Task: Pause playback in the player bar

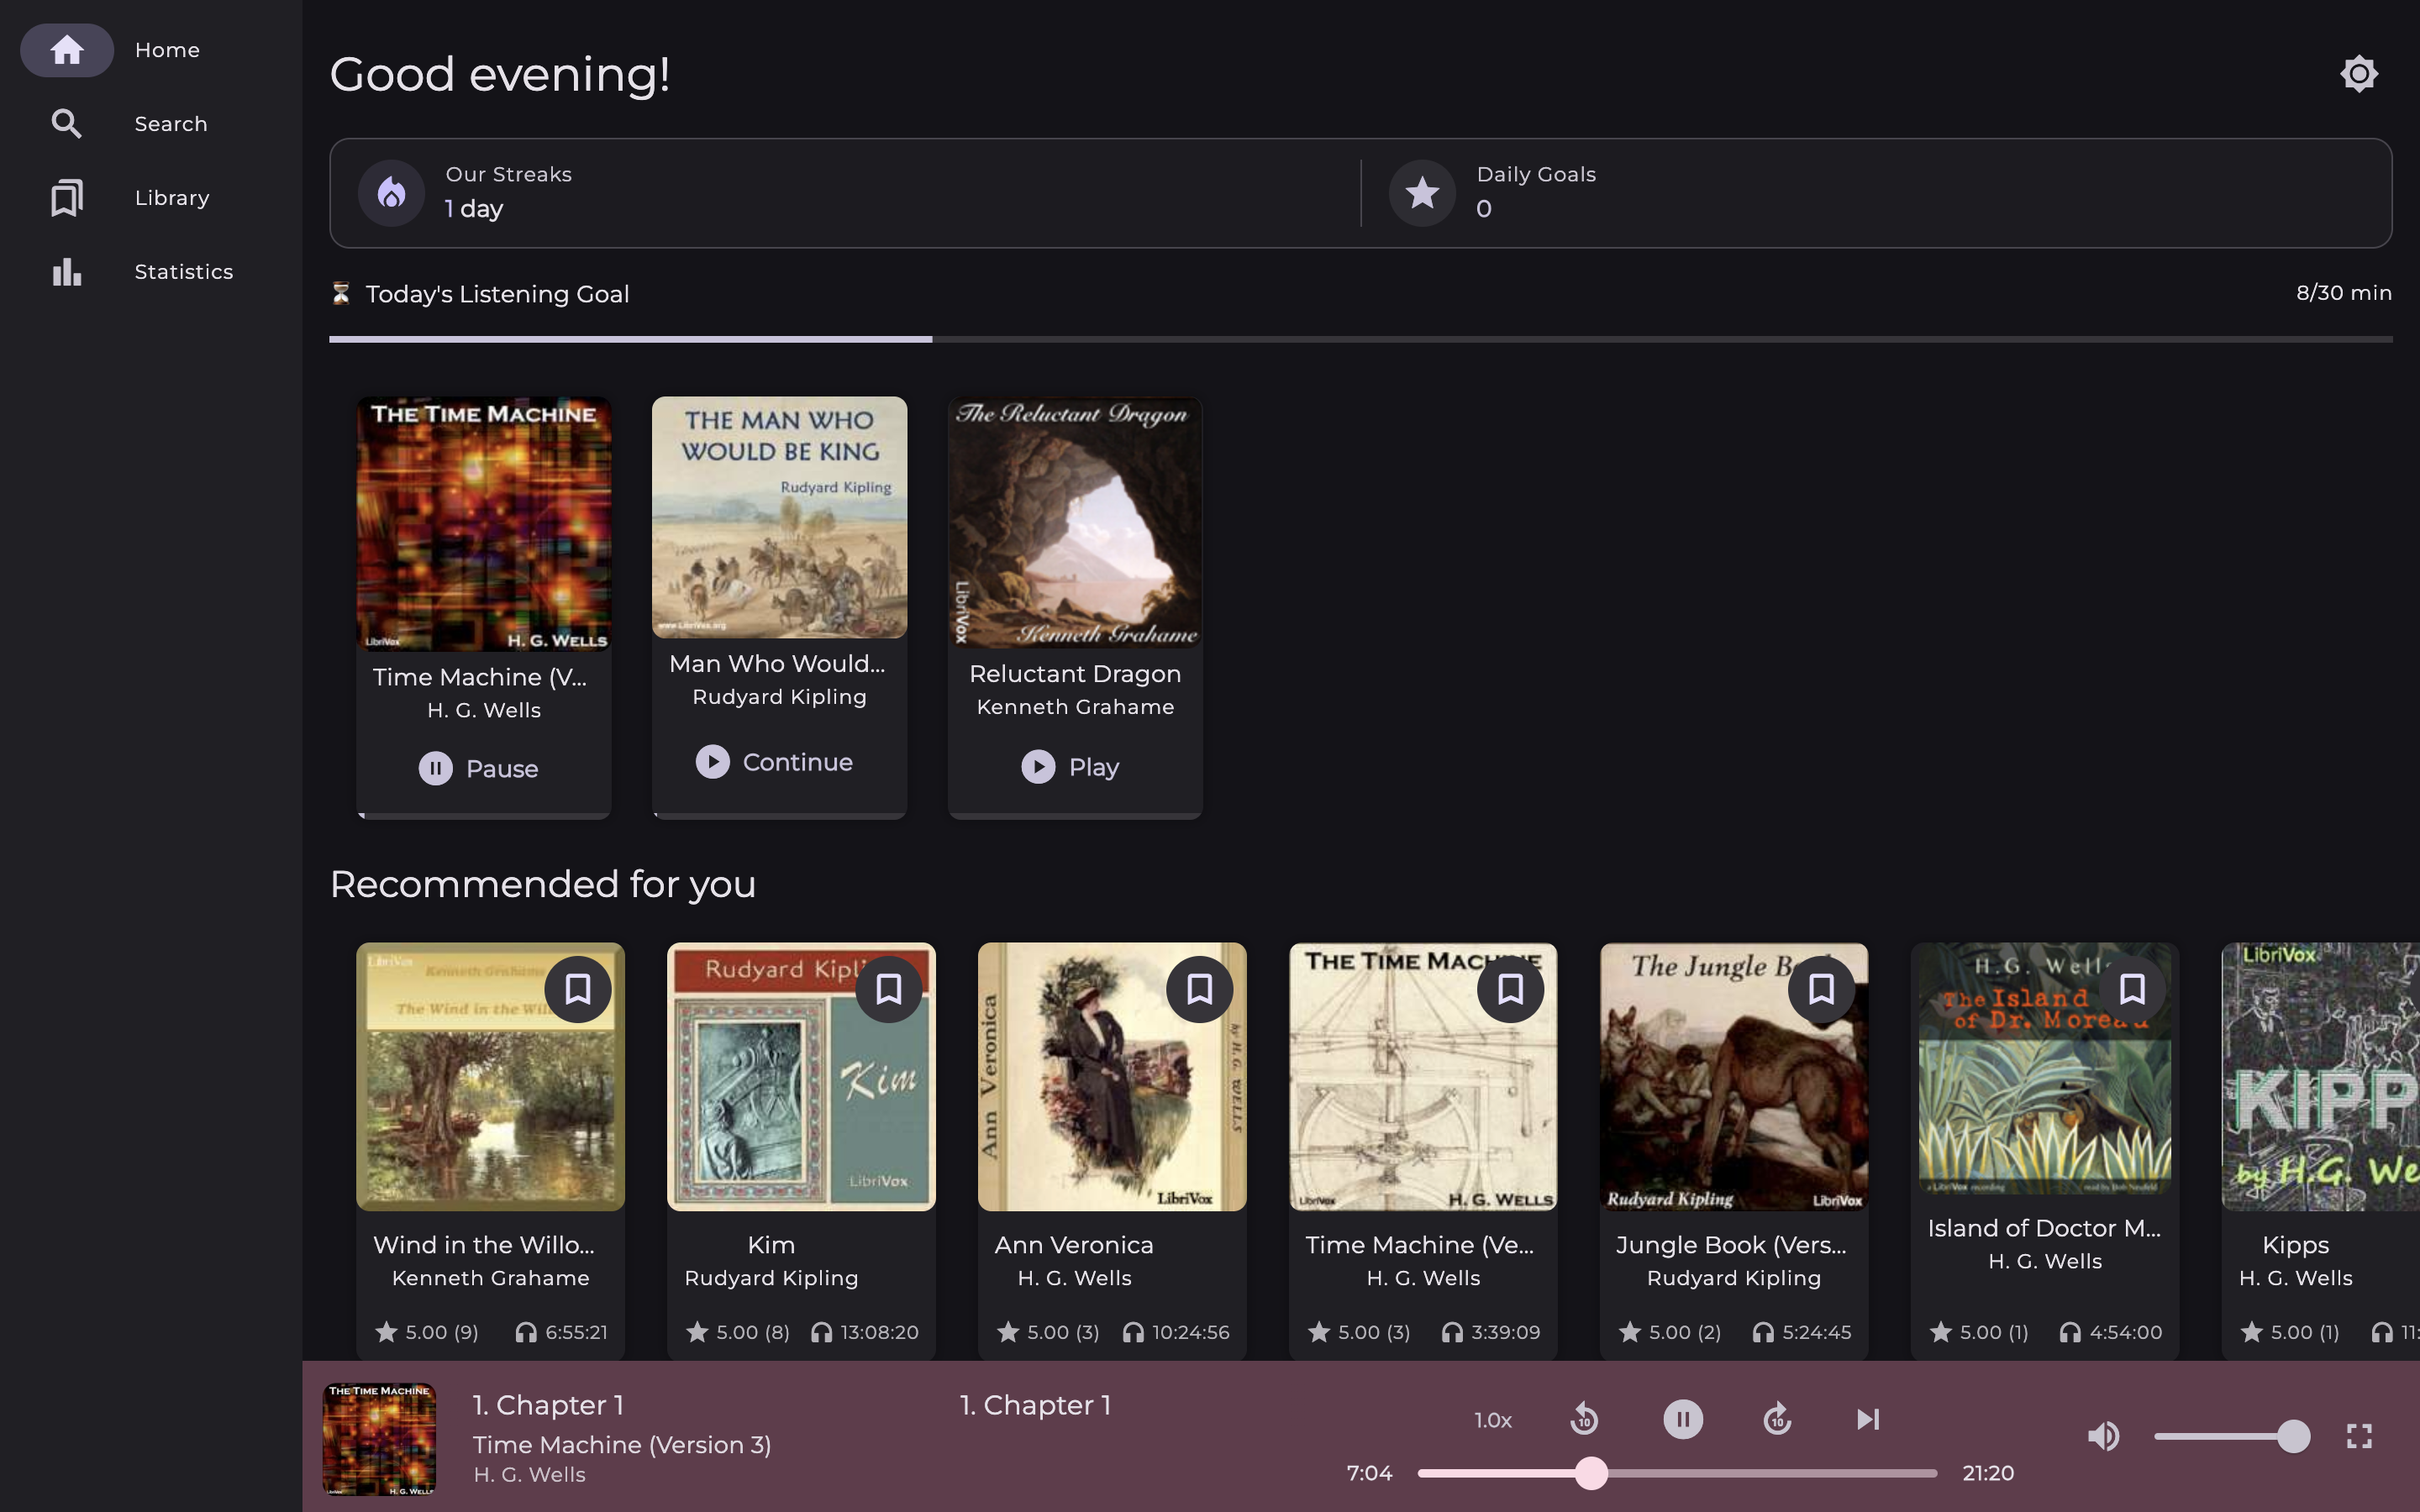Action: pos(1683,1419)
